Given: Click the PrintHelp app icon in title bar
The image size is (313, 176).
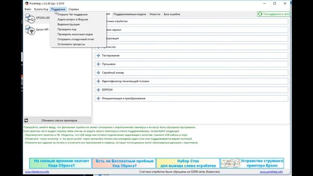Looking at the screenshot, I should click(x=26, y=3).
